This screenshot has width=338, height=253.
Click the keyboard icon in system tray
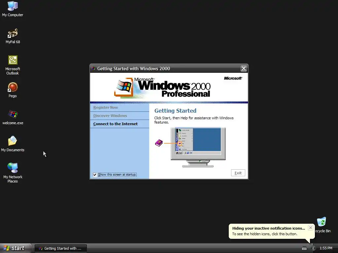pos(304,248)
